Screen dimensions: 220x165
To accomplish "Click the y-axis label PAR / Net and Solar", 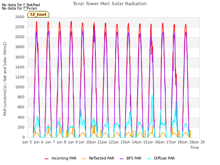I will [x=5, y=79].
